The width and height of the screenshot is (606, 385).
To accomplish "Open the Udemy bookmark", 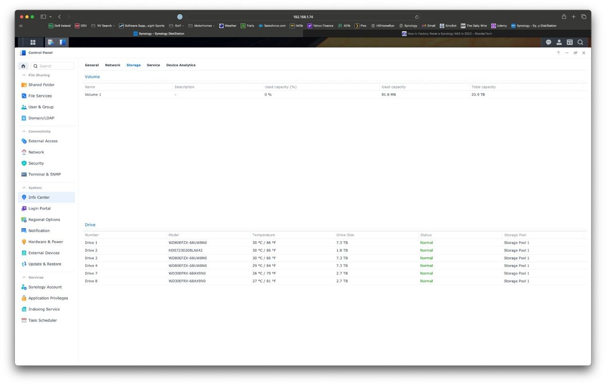I will click(x=499, y=26).
